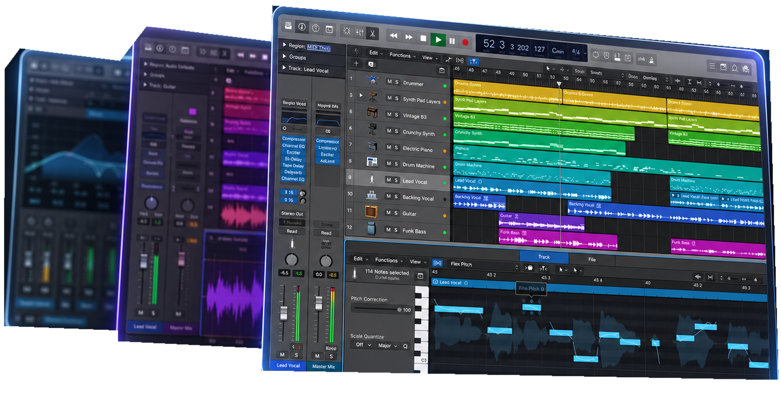Solo the Backing Vocal track
Viewport: 781px width, 399px height.
tap(396, 197)
